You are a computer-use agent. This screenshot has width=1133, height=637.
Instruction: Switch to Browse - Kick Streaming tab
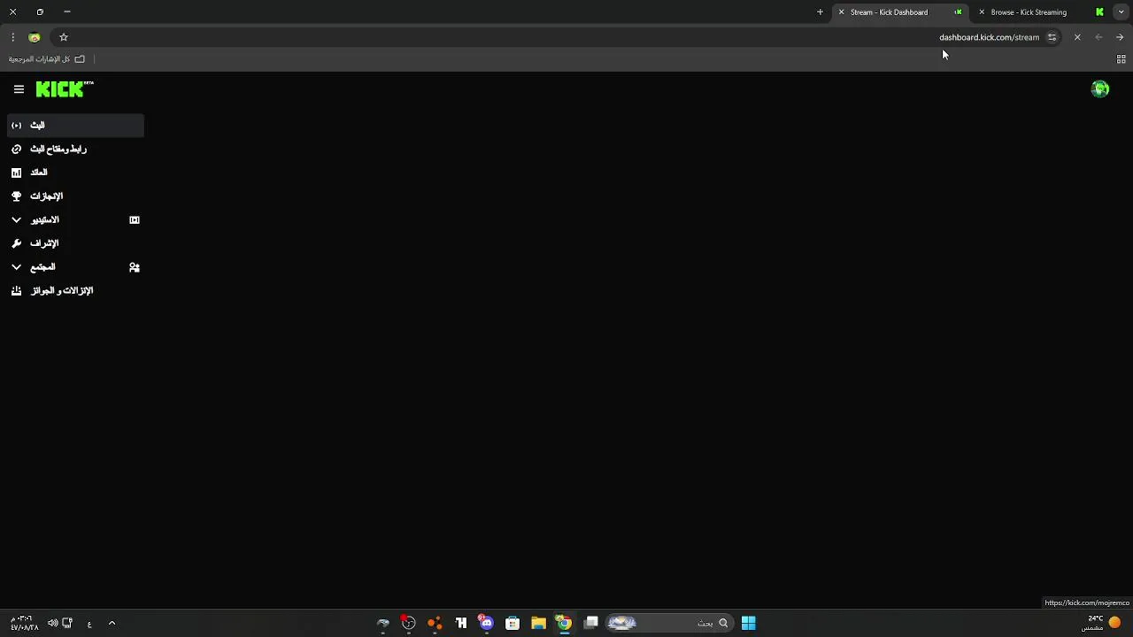click(x=1042, y=12)
